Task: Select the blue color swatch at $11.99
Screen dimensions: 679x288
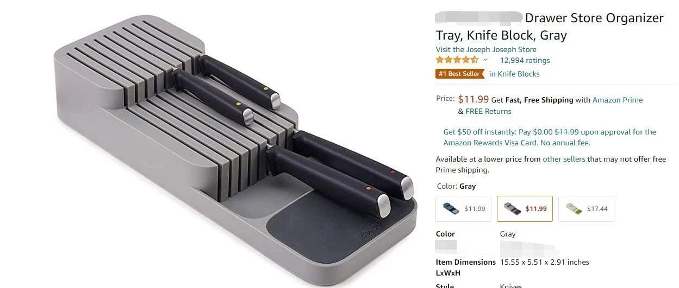Action: [463, 209]
